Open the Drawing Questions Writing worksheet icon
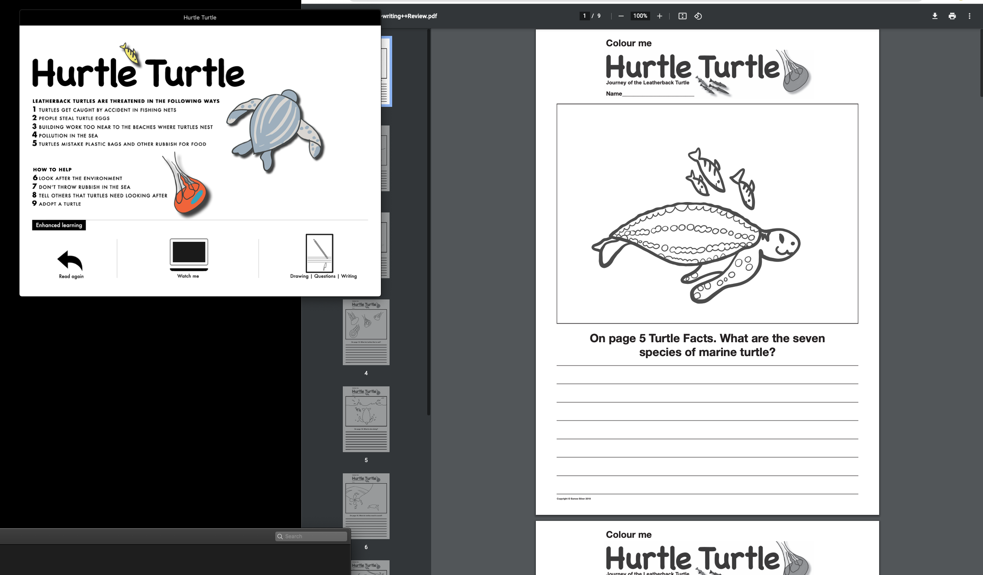Image resolution: width=983 pixels, height=575 pixels. tap(319, 254)
